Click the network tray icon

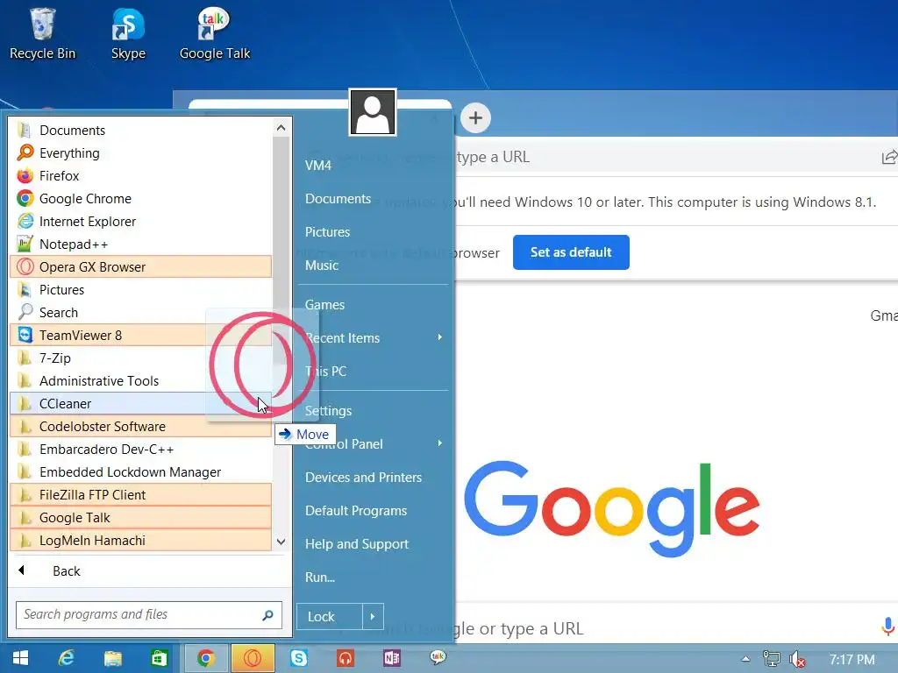[771, 659]
